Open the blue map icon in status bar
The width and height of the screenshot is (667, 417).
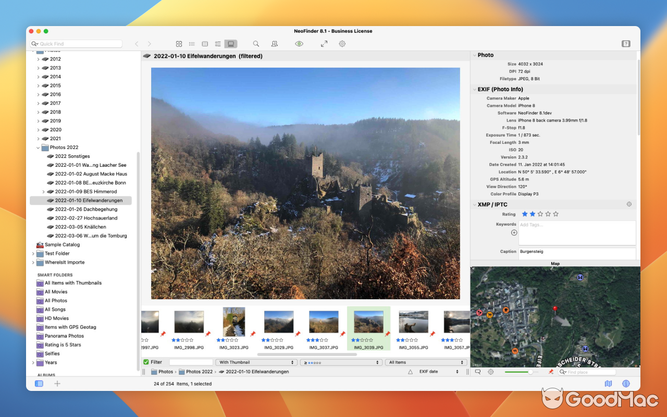608,383
